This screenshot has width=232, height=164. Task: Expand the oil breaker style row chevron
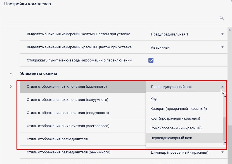click(x=11, y=87)
